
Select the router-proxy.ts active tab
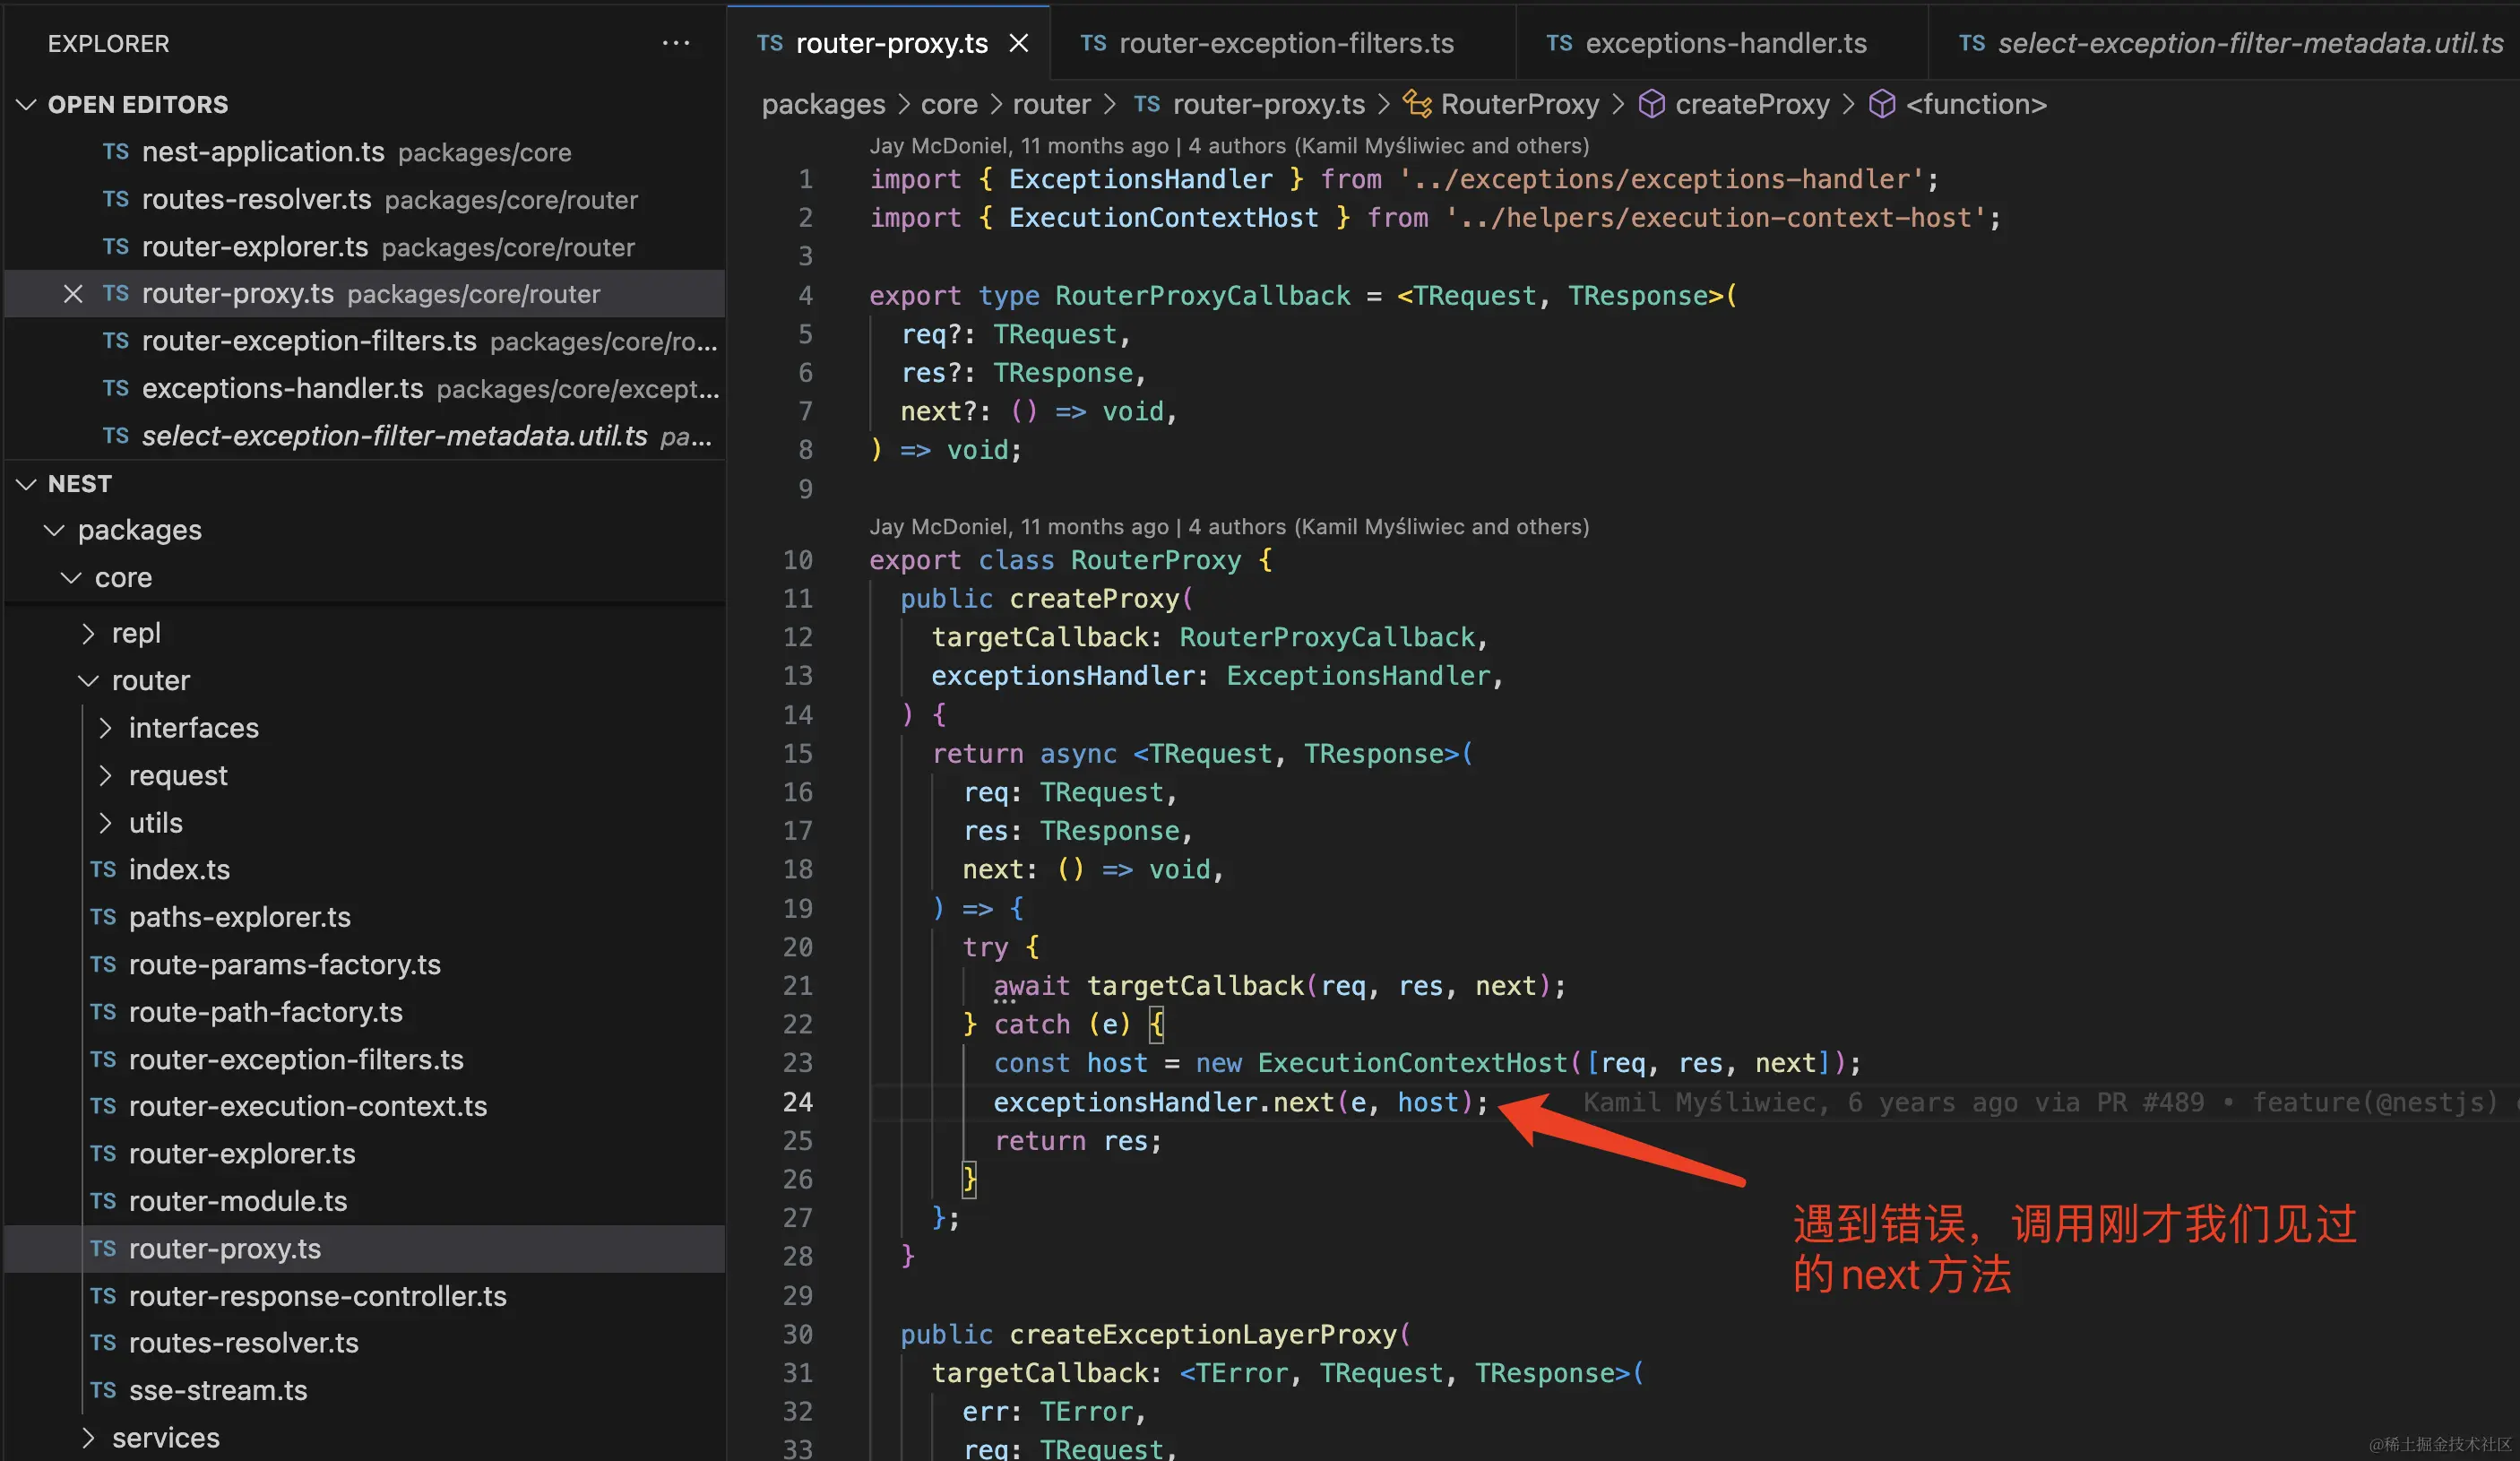891,43
